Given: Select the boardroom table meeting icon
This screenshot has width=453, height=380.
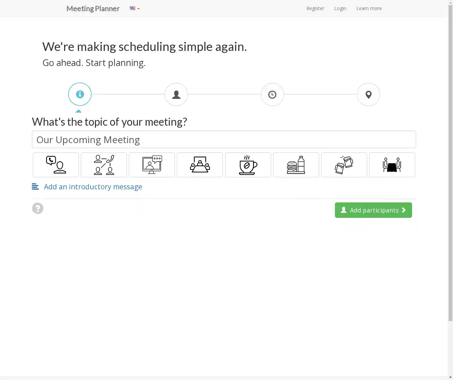Looking at the screenshot, I should coord(200,165).
